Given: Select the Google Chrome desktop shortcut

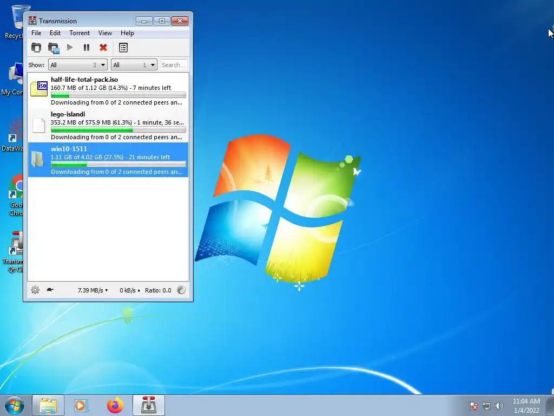Looking at the screenshot, I should (16, 194).
